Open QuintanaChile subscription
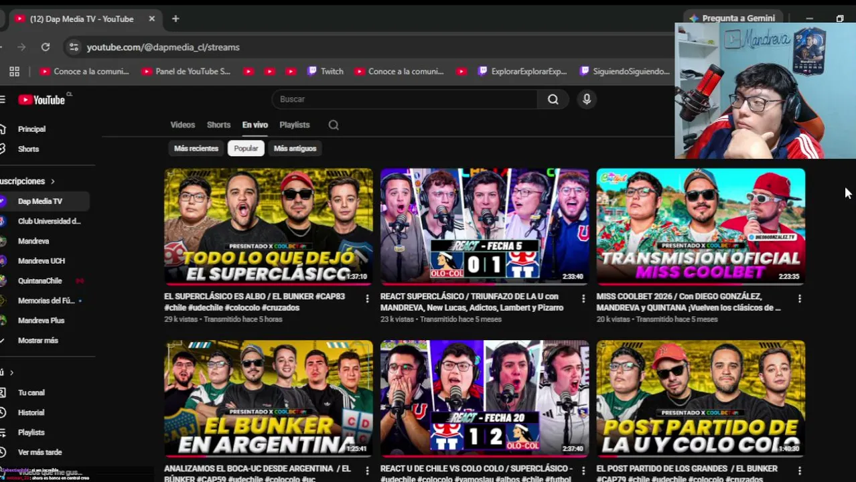 40,280
